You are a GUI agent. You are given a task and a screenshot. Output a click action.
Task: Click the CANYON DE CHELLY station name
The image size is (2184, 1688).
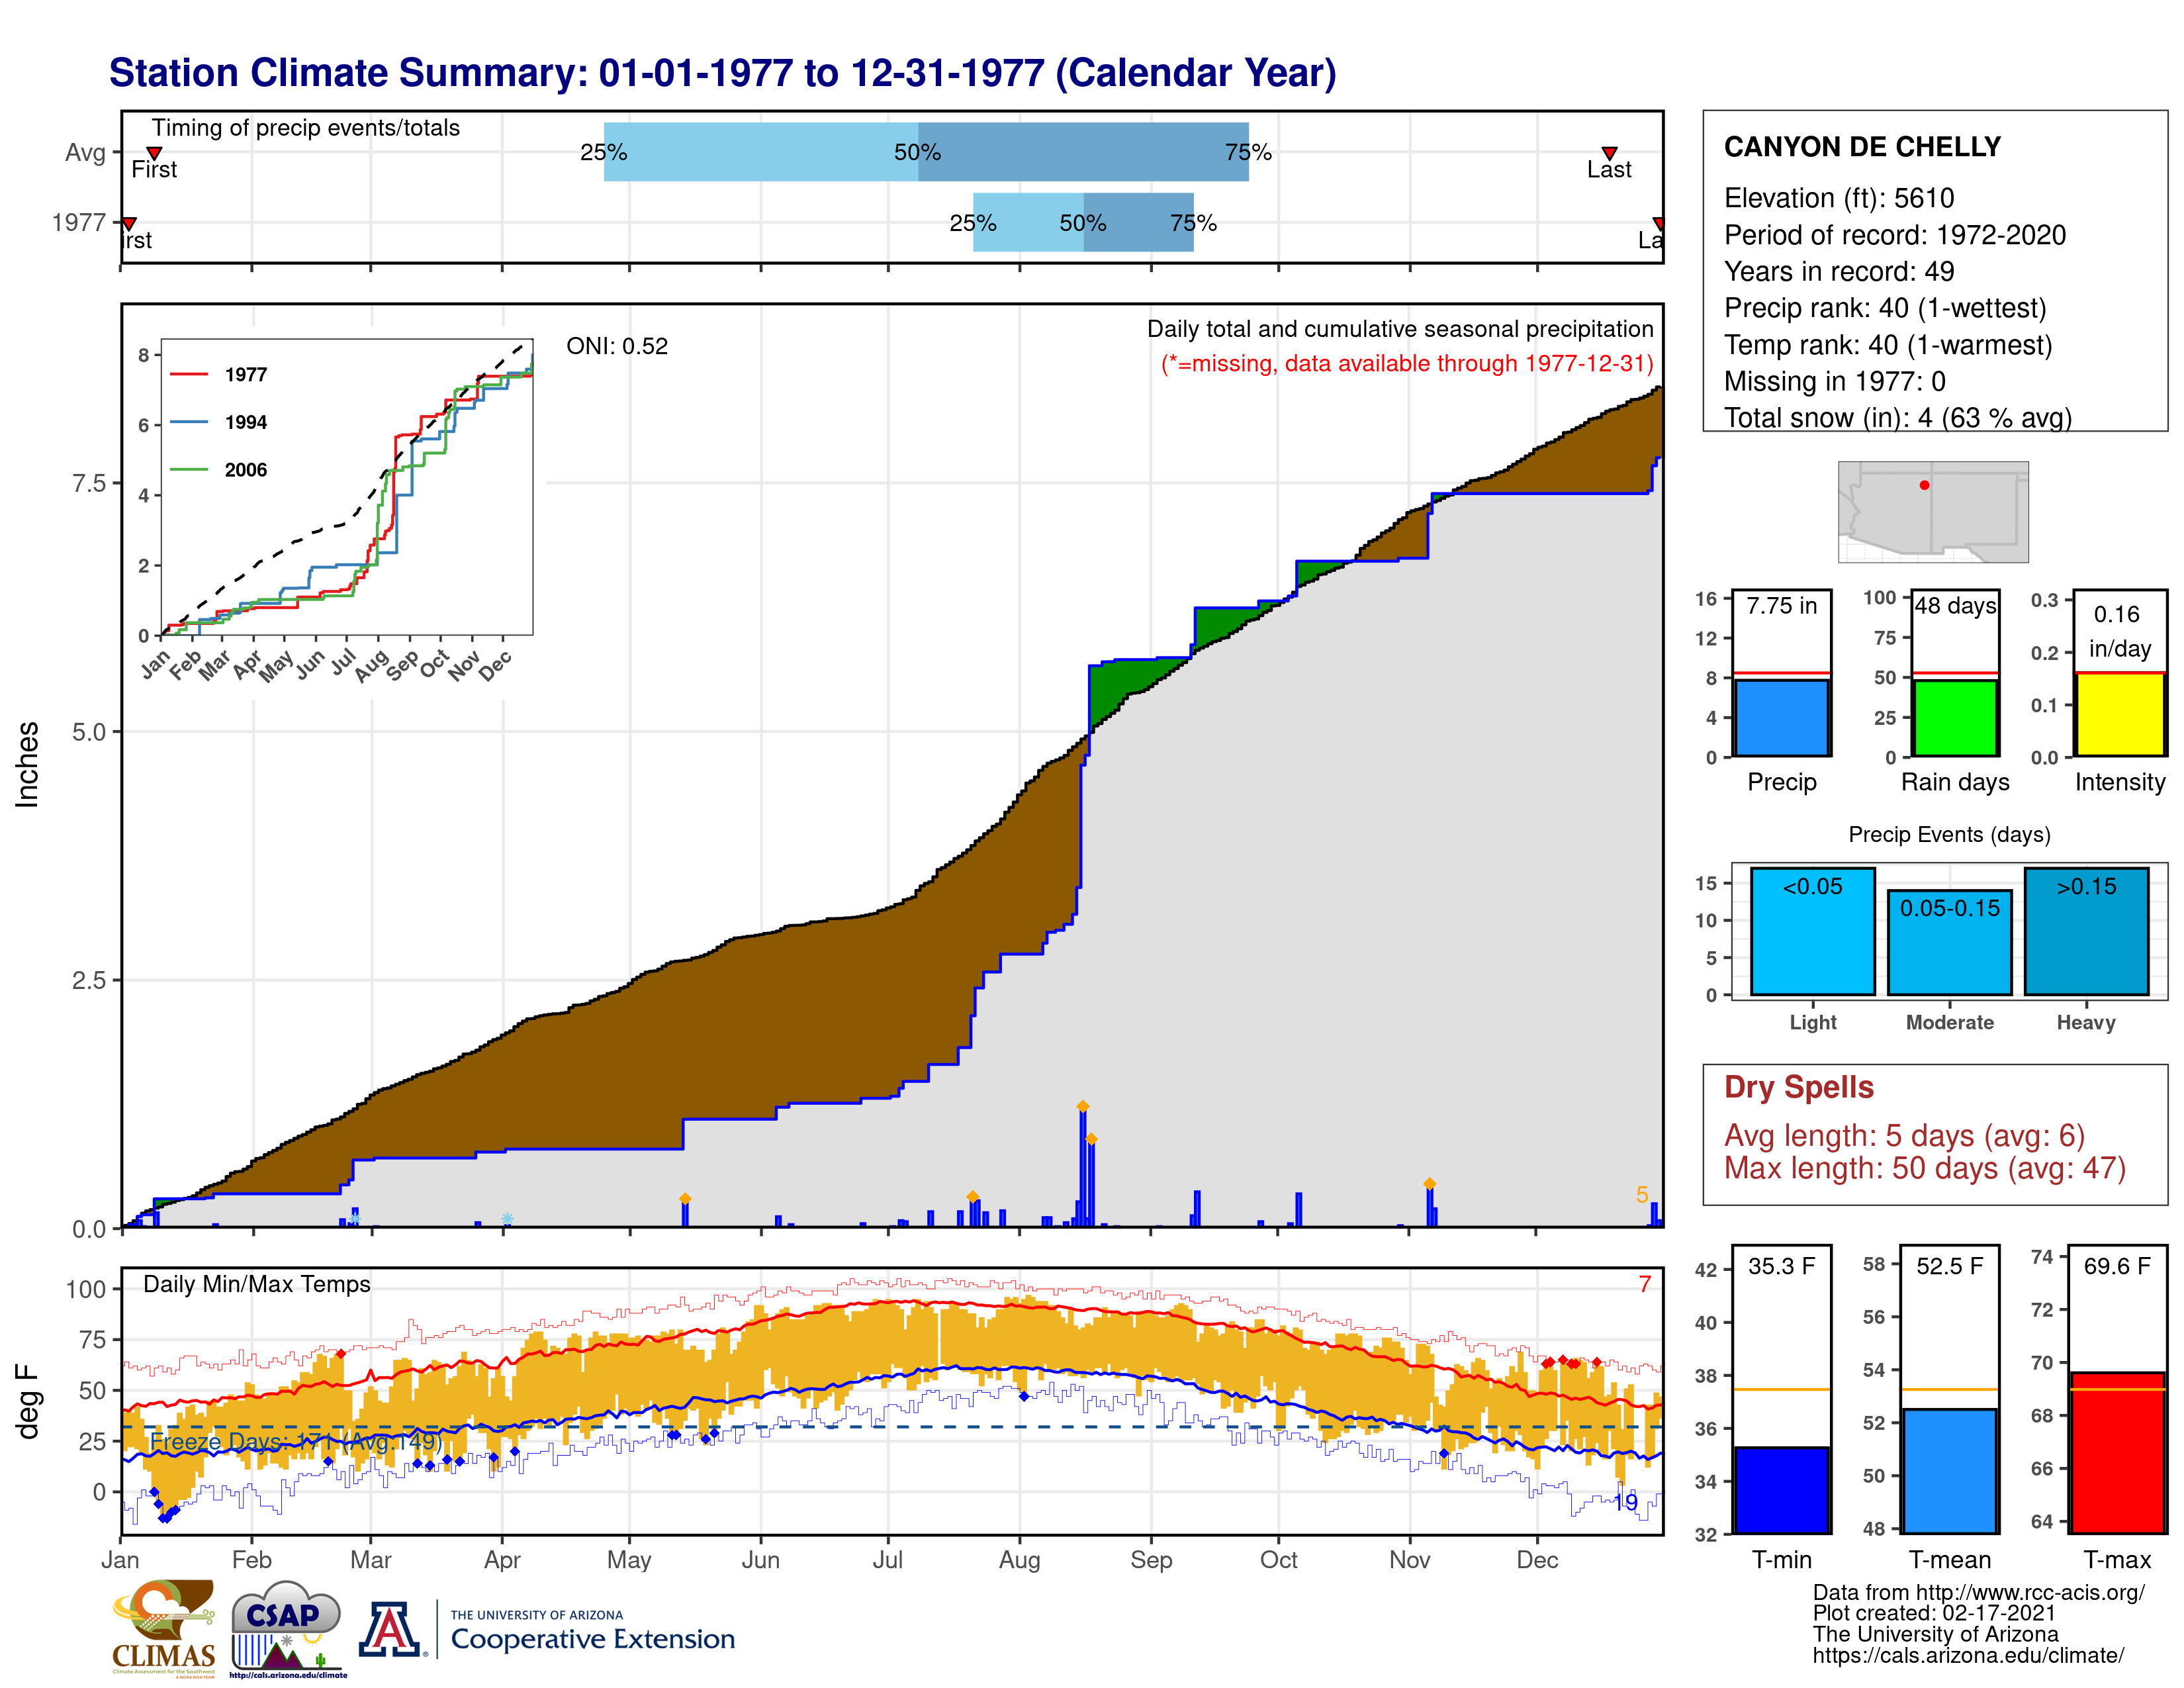(x=1862, y=147)
